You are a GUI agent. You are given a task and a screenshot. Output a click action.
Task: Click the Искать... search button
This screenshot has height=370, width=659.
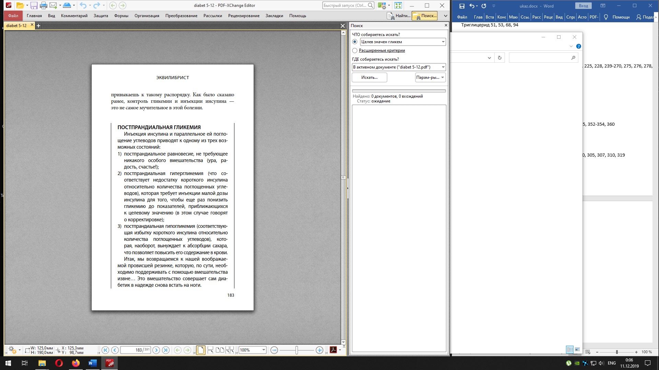click(369, 77)
